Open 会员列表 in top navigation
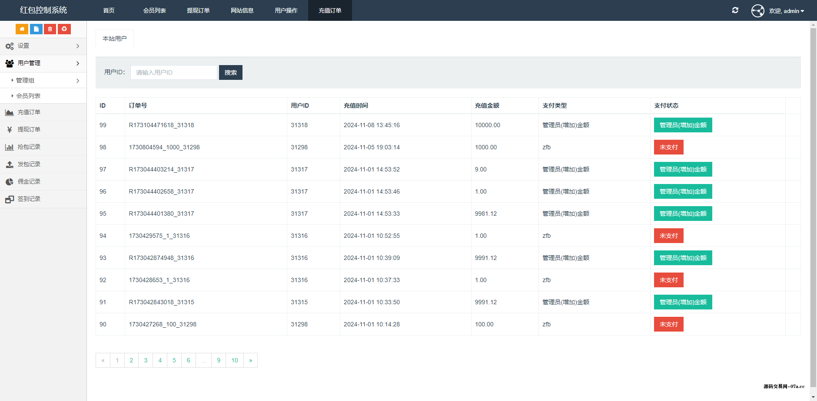Screen dimensions: 817x401 point(154,10)
